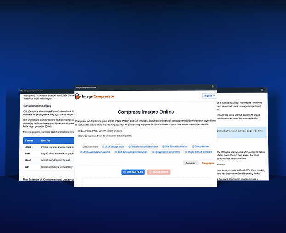
Task: Click the highlighted blue callout in right window
Action: pyautogui.click(x=241, y=132)
